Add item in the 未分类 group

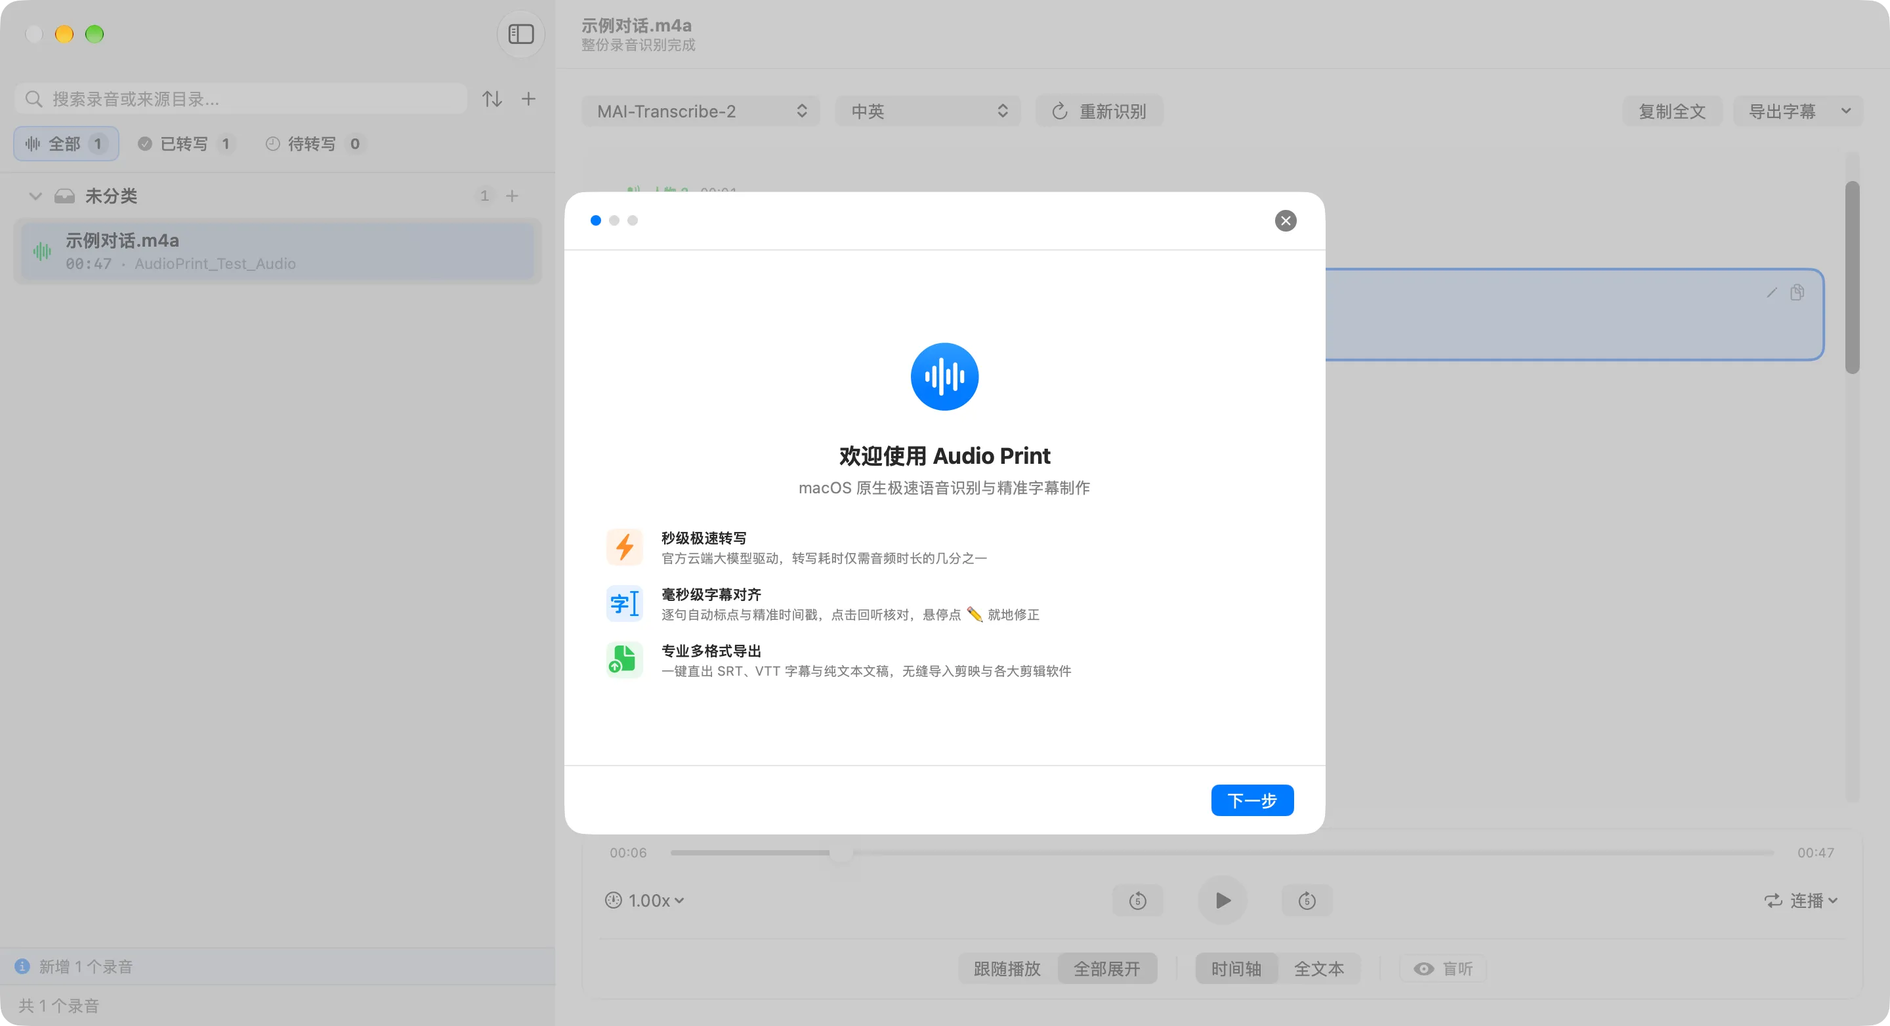click(x=512, y=195)
